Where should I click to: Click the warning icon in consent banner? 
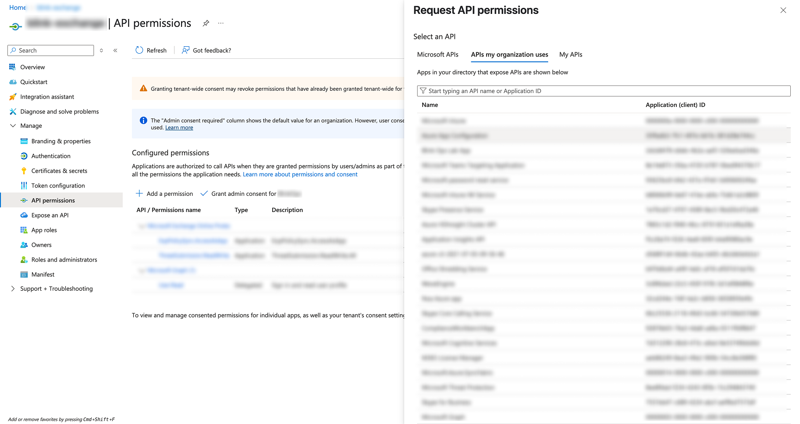[144, 88]
